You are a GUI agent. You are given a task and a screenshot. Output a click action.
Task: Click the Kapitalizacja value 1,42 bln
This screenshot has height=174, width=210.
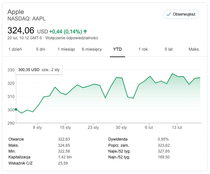[65, 157]
